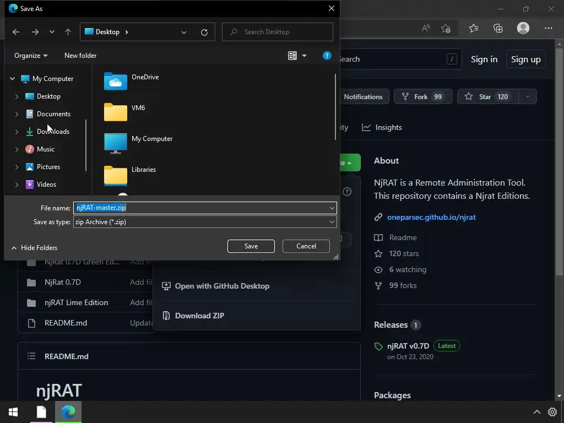The width and height of the screenshot is (564, 423).
Task: Select the VM6 folder icon
Action: tap(116, 112)
